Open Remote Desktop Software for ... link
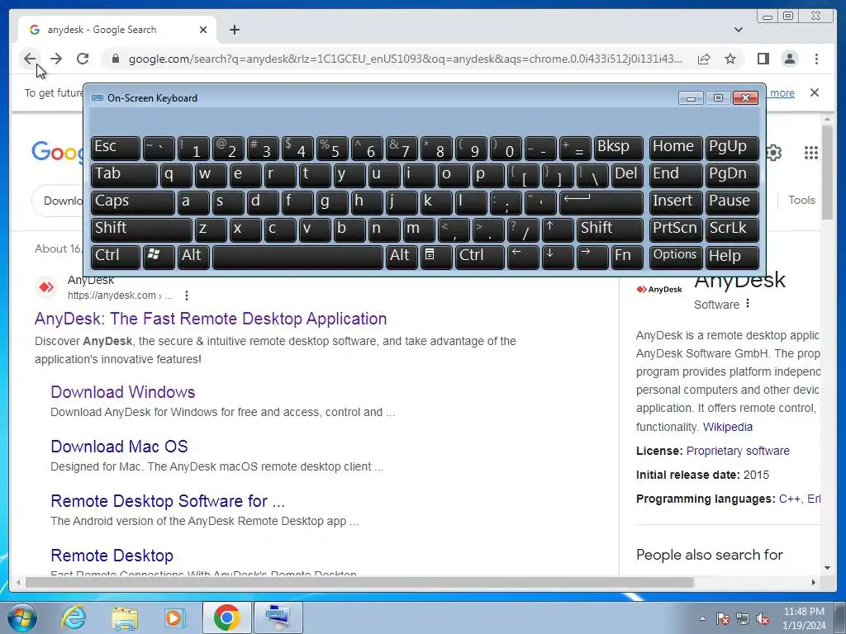 click(x=168, y=501)
